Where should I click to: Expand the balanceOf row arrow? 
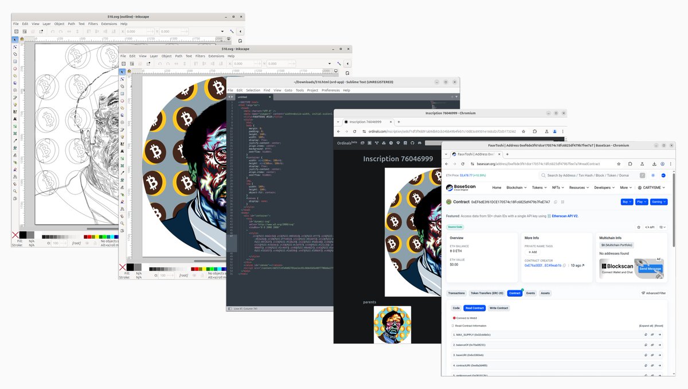click(660, 345)
